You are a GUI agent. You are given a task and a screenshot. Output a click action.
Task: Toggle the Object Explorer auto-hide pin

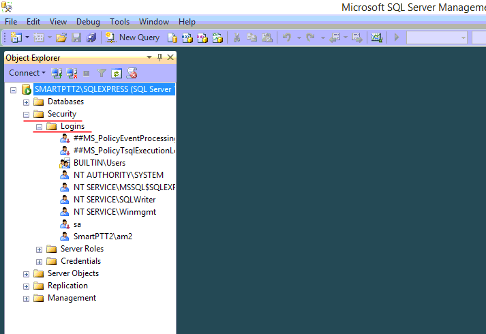click(160, 57)
